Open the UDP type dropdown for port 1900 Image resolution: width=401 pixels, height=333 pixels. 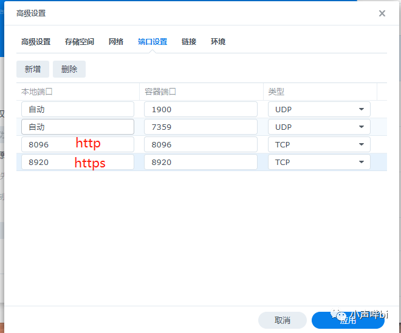[x=319, y=109]
